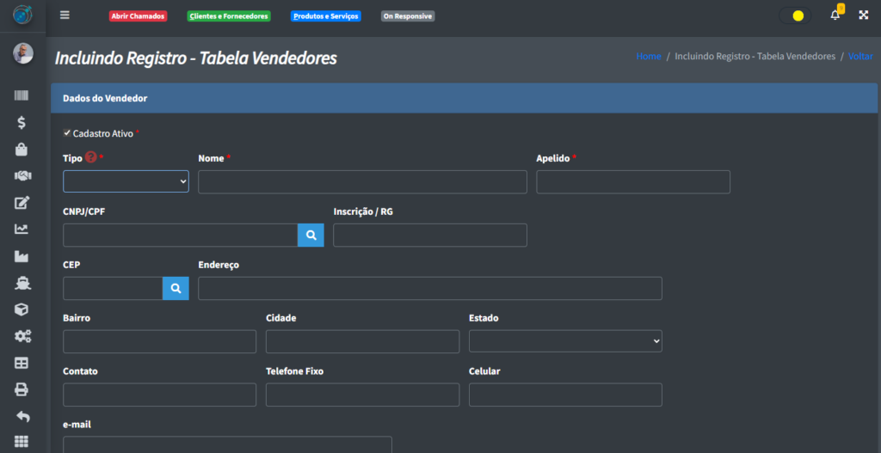Toggle the yellow dark mode switch
The width and height of the screenshot is (881, 453).
[795, 15]
